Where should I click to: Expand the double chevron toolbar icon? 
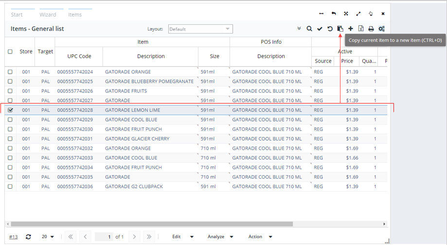pyautogui.click(x=299, y=29)
